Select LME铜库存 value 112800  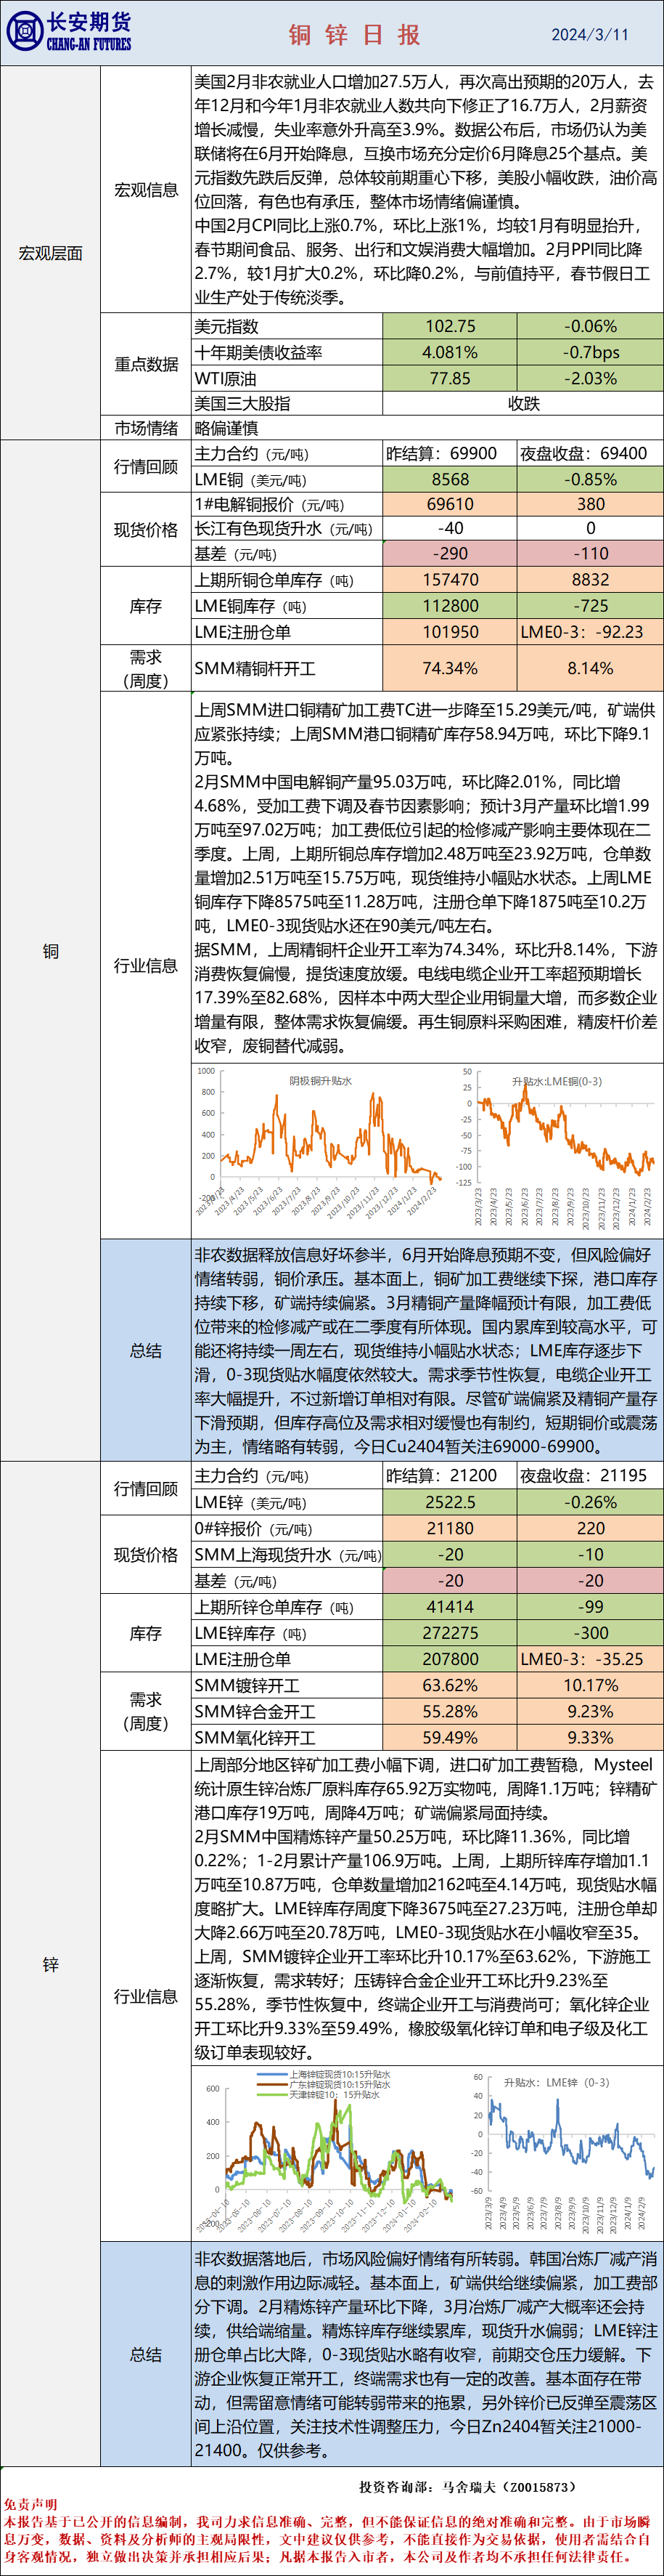[451, 606]
